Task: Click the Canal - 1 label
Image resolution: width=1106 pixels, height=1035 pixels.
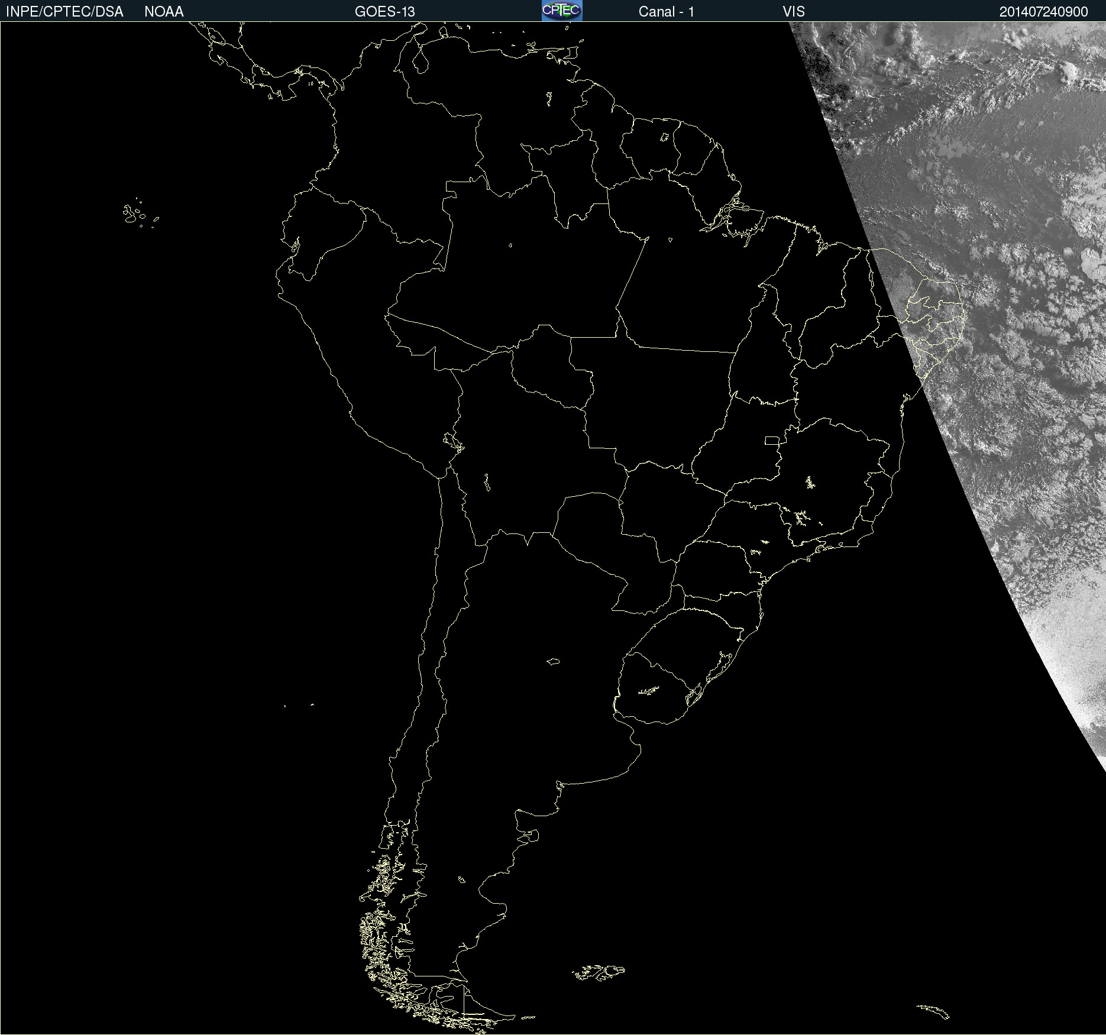Action: pyautogui.click(x=667, y=12)
